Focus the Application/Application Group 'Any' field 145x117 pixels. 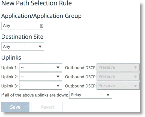(23, 26)
